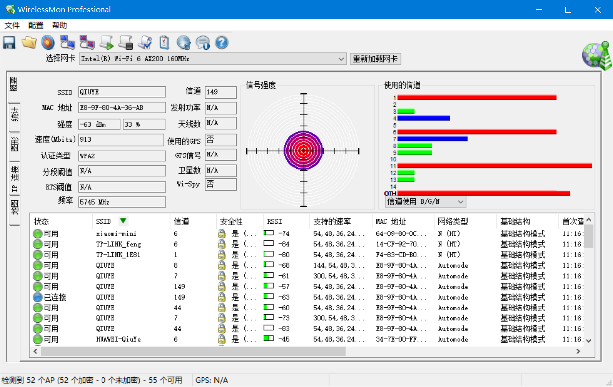Click the MAC 地址 field E8-9F-80-4A-36-AB

122,108
